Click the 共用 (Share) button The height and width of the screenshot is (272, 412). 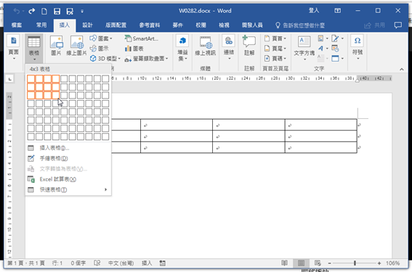click(x=375, y=25)
